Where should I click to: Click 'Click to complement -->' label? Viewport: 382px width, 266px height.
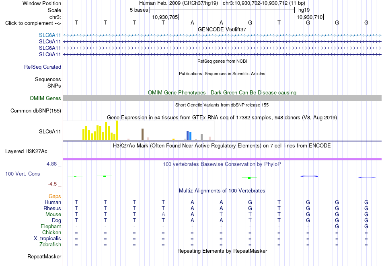[33, 23]
